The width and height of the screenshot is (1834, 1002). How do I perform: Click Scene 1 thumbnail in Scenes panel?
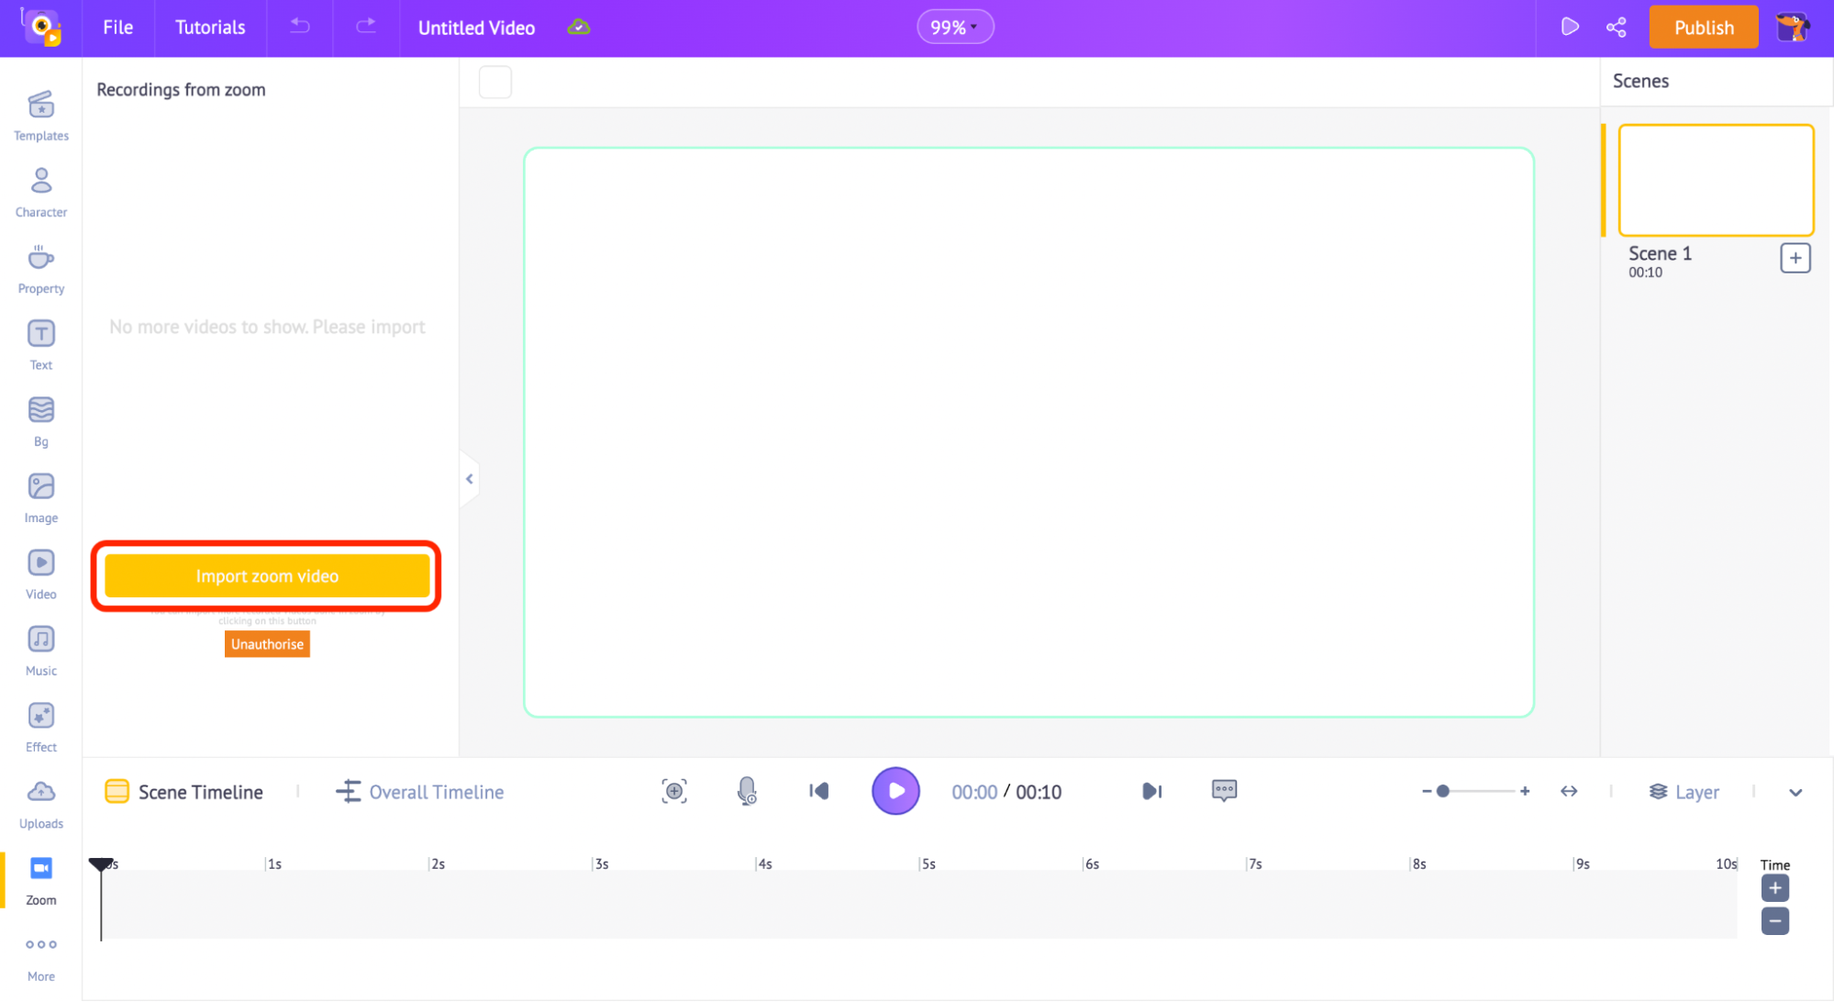click(x=1717, y=178)
